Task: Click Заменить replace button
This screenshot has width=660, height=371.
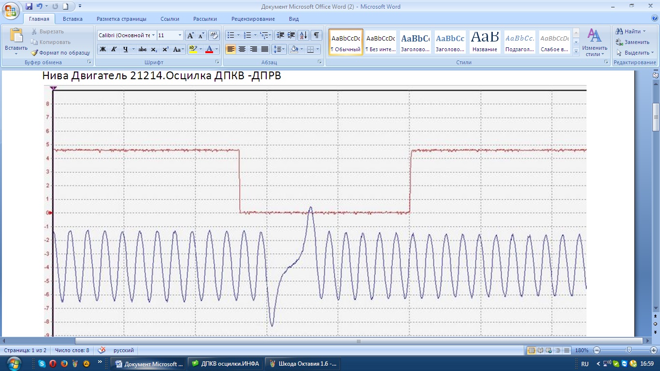Action: [x=632, y=42]
